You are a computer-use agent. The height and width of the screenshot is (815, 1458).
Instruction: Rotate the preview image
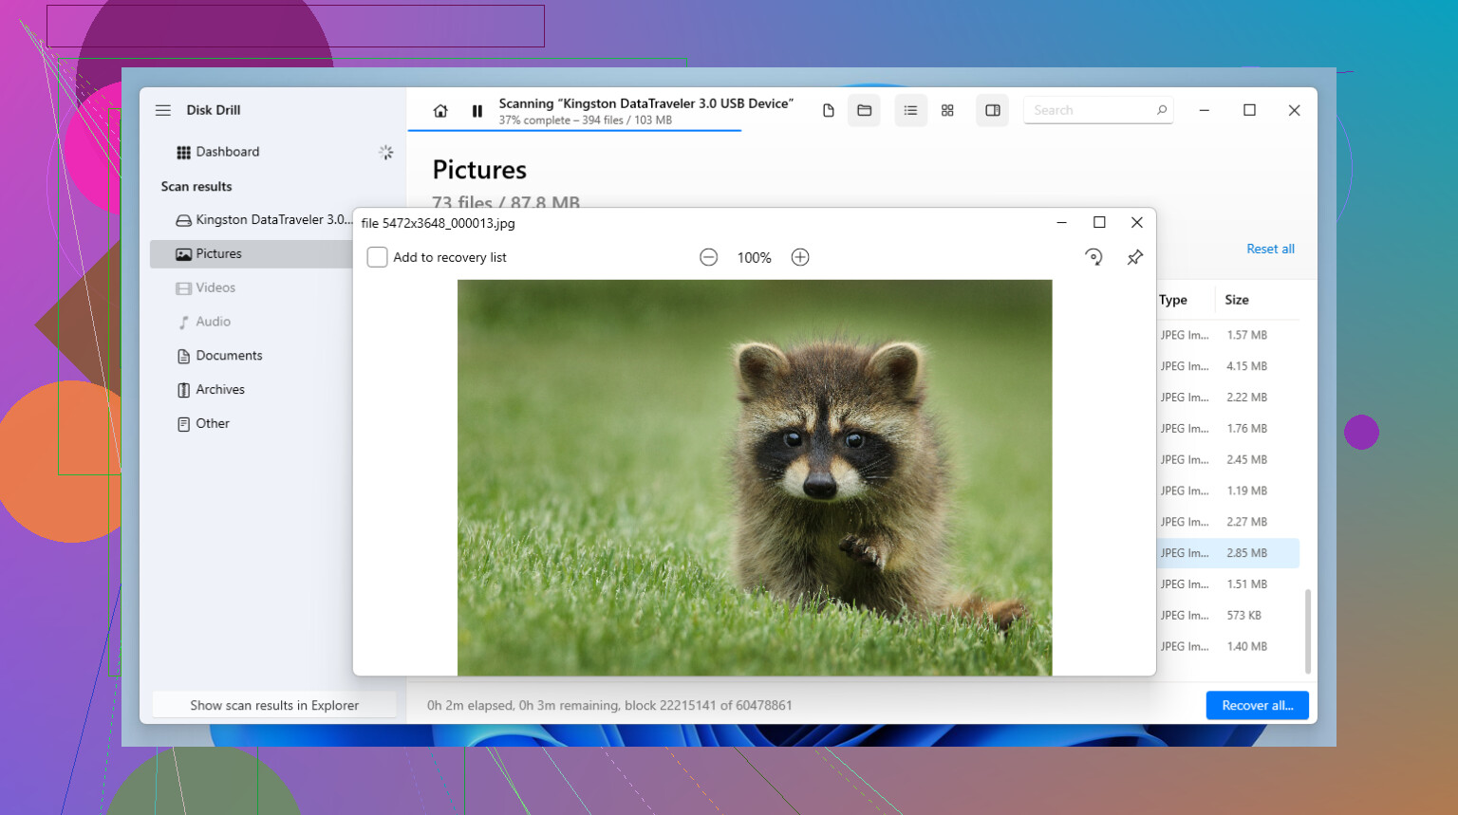[x=1093, y=257]
